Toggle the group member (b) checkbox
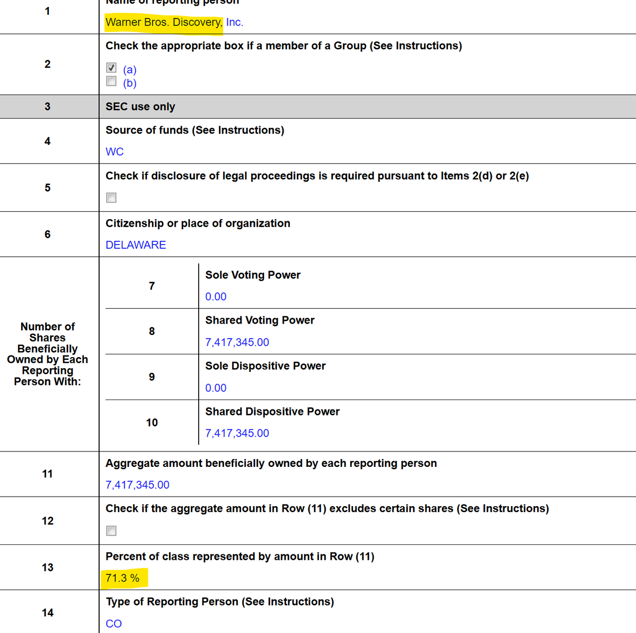The width and height of the screenshot is (636, 633). point(111,81)
